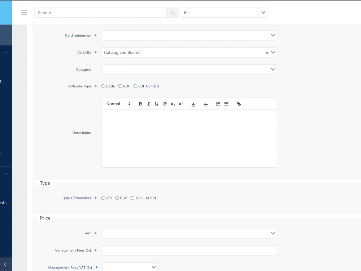
Task: Apply subscript formatting
Action: 173,104
